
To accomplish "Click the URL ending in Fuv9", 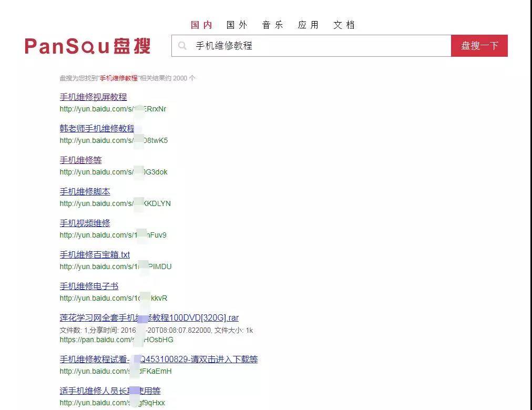I will pyautogui.click(x=113, y=235).
